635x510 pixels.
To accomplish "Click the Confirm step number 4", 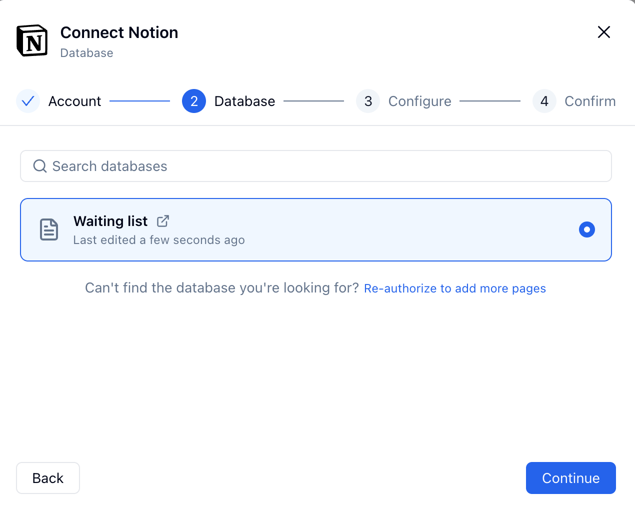I will pos(544,101).
